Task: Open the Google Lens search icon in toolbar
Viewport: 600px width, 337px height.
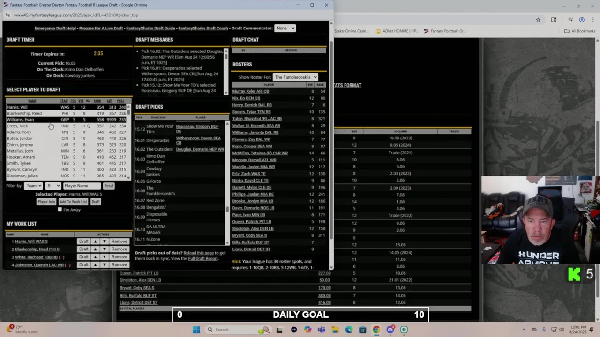Action: pos(554,20)
